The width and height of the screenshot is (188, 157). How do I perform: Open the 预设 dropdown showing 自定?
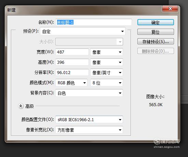[83, 31]
